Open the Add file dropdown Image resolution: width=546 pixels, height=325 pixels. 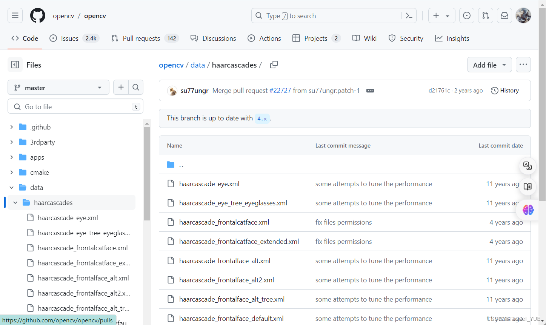tap(489, 65)
